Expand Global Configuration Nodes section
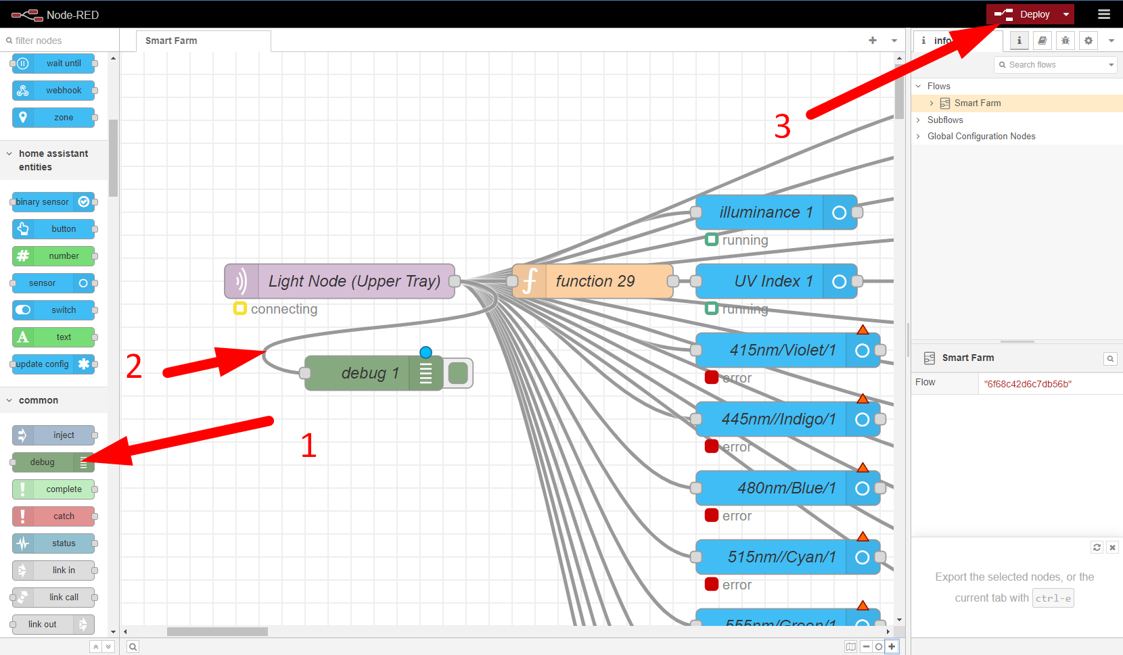Image resolution: width=1123 pixels, height=655 pixels. 918,136
